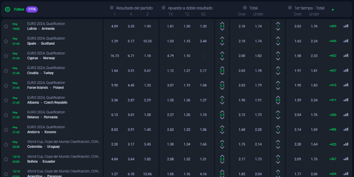Favorite the Latvia - Armenia match star
354x177 pixels.
6,27
